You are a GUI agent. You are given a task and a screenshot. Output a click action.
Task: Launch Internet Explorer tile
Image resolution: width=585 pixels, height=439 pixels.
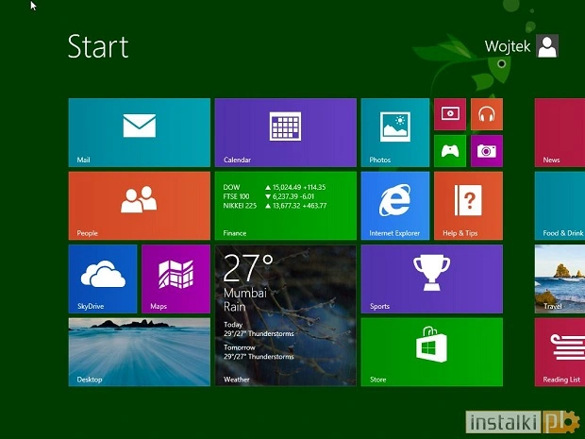tap(395, 206)
